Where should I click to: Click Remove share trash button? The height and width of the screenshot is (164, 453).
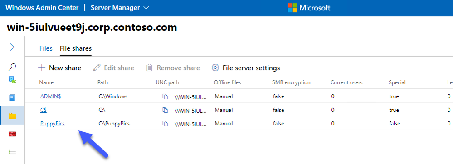[x=173, y=68]
